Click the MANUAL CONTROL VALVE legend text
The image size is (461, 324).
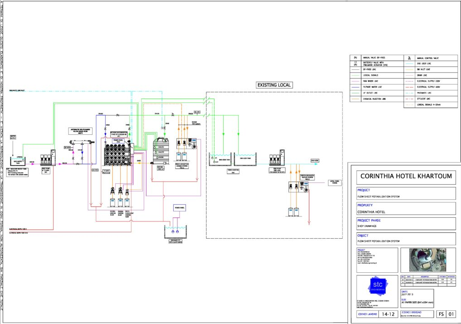click(427, 58)
